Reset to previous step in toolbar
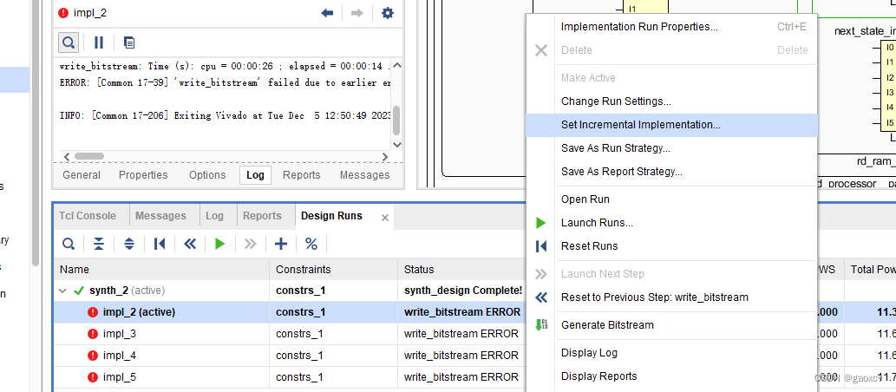The height and width of the screenshot is (392, 896). click(190, 244)
